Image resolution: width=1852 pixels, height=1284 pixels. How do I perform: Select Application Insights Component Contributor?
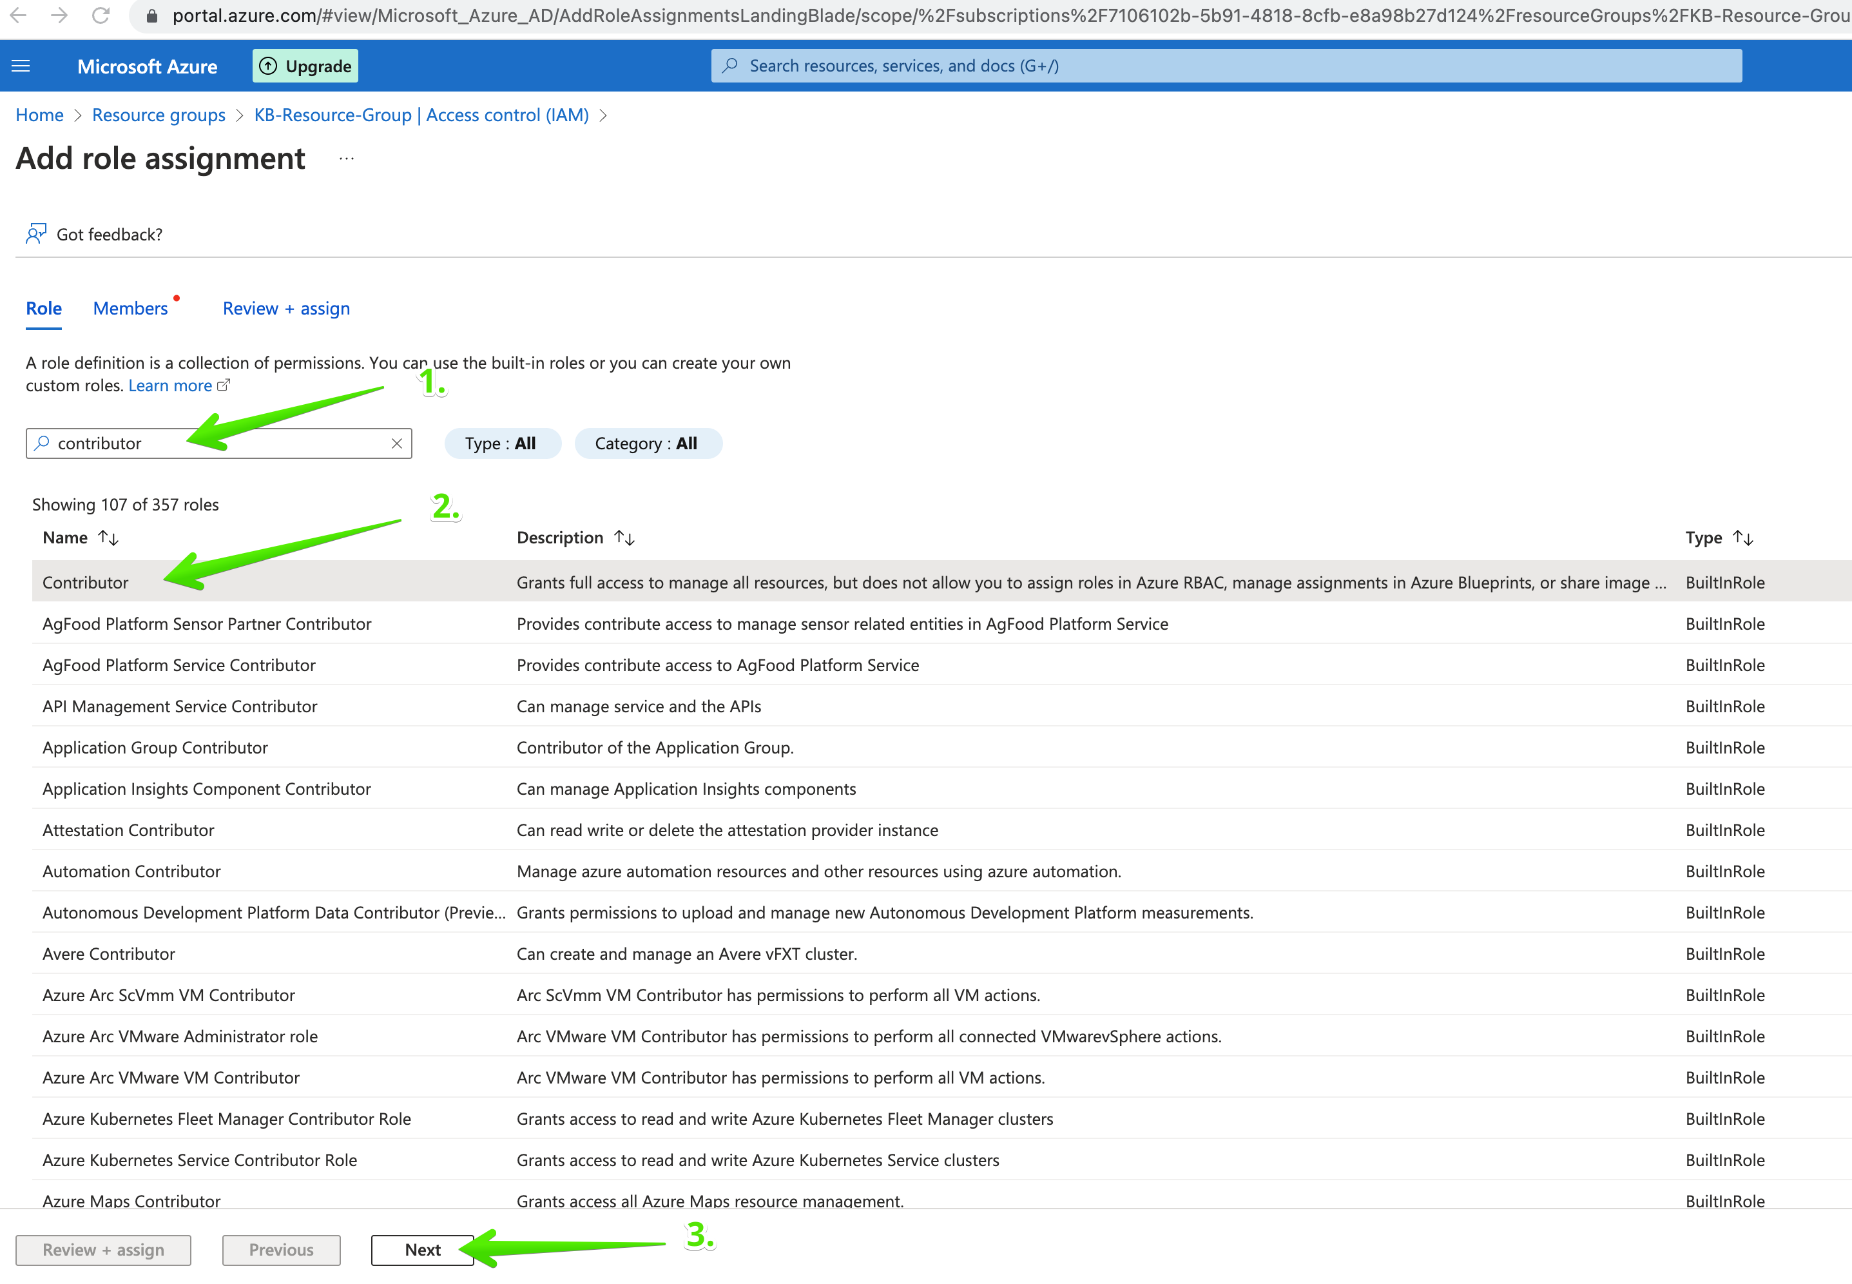pyautogui.click(x=941, y=788)
